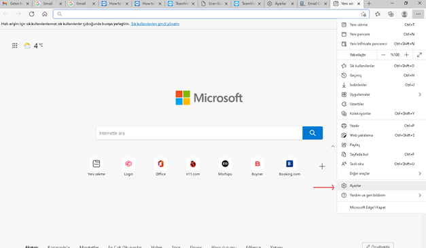Viewport: 426px width, 248px height.
Task: Open a new tab with plus button
Action: [x=369, y=3]
